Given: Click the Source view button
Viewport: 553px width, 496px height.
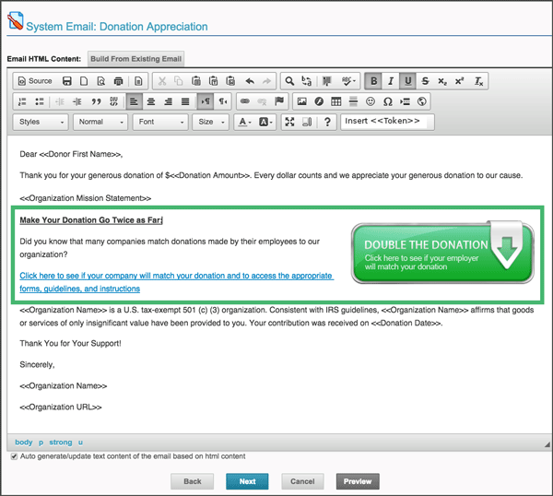Looking at the screenshot, I should [x=35, y=81].
